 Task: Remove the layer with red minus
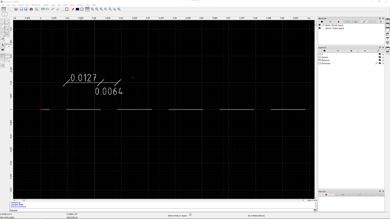click(x=365, y=51)
